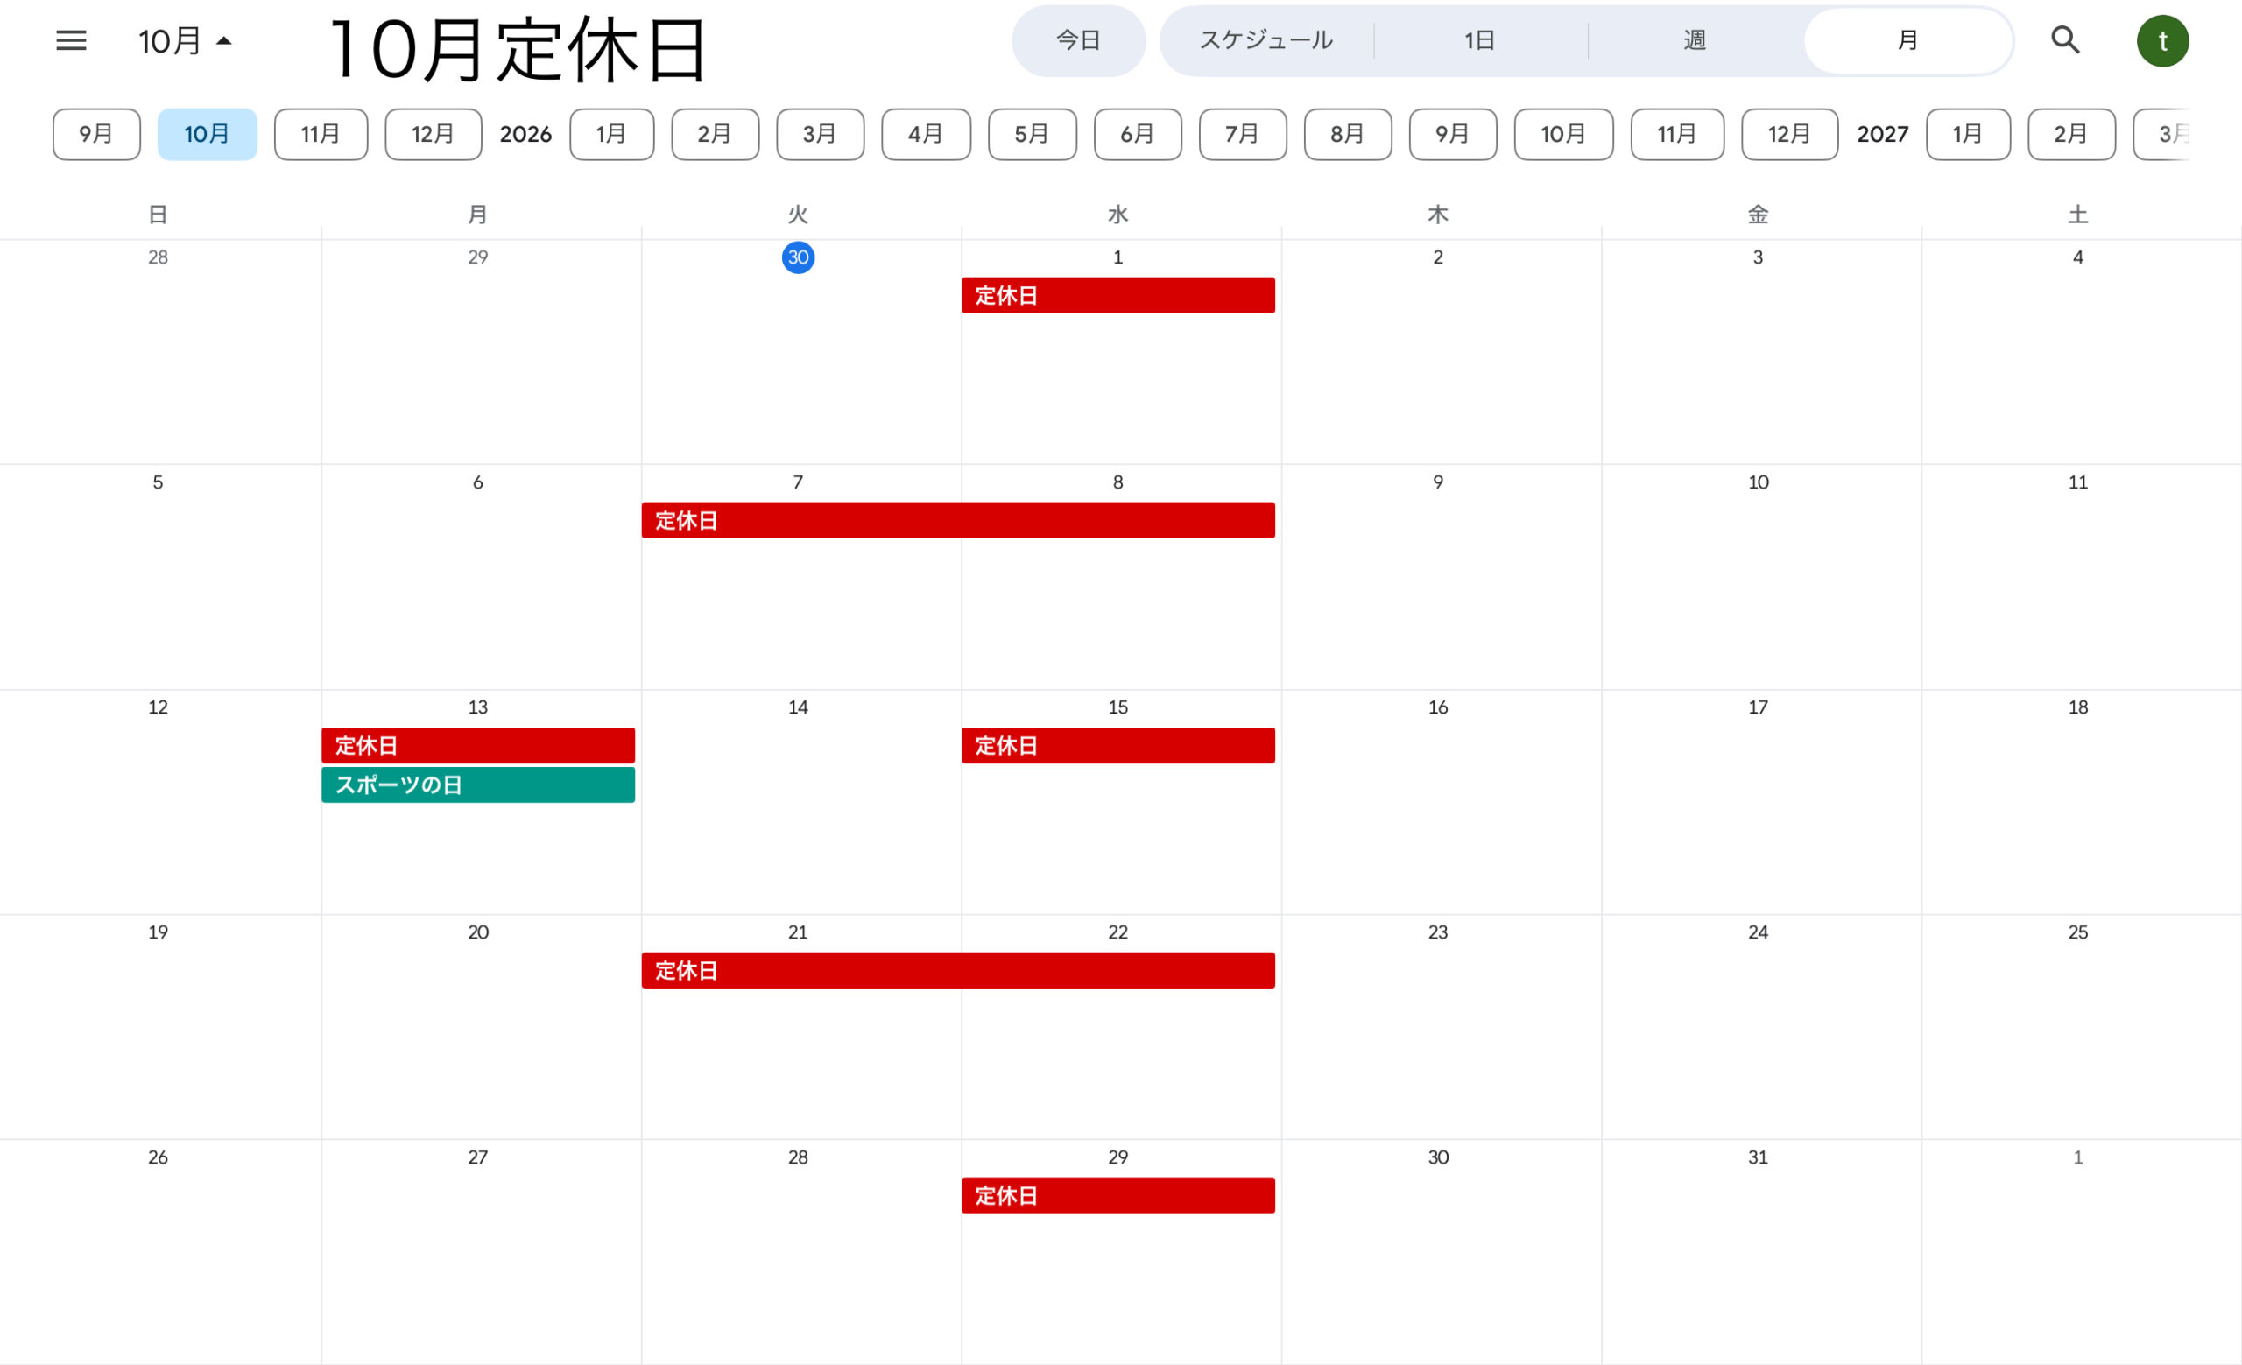The height and width of the screenshot is (1365, 2242).
Task: Select 定休日 event on October 13
Action: point(477,746)
